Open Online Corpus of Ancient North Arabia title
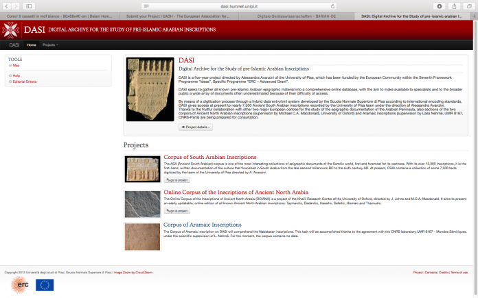 coord(236,193)
